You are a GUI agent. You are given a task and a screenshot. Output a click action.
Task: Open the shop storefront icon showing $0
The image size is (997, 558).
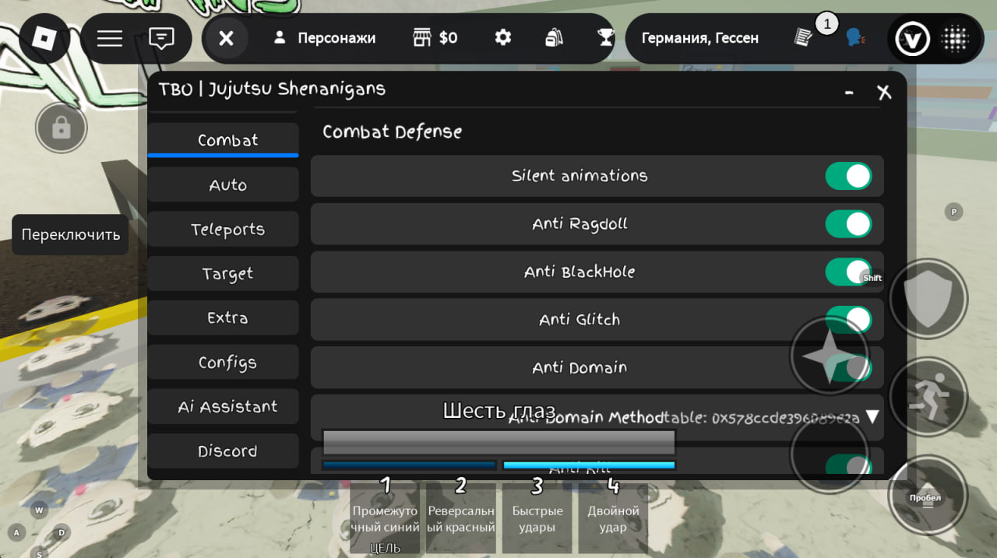click(x=435, y=37)
